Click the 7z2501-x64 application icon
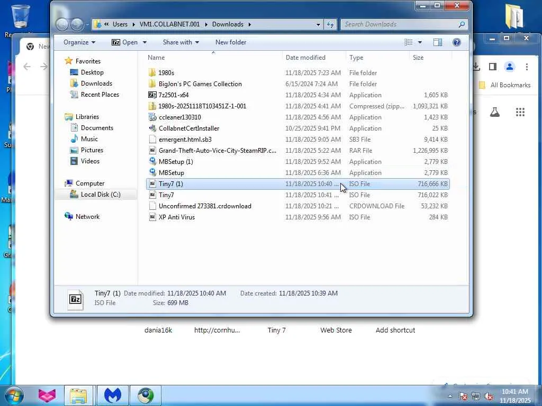The height and width of the screenshot is (406, 542). click(x=152, y=95)
